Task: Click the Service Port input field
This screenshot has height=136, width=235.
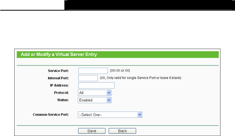Action: coord(93,71)
